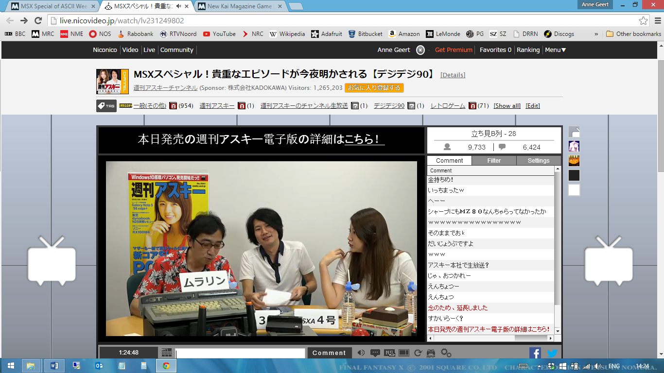Toggle the NG comment filter icon
The image size is (664, 373).
[389, 353]
